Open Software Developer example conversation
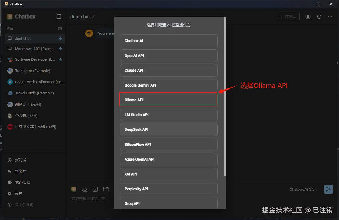The width and height of the screenshot is (339, 220). click(35, 59)
